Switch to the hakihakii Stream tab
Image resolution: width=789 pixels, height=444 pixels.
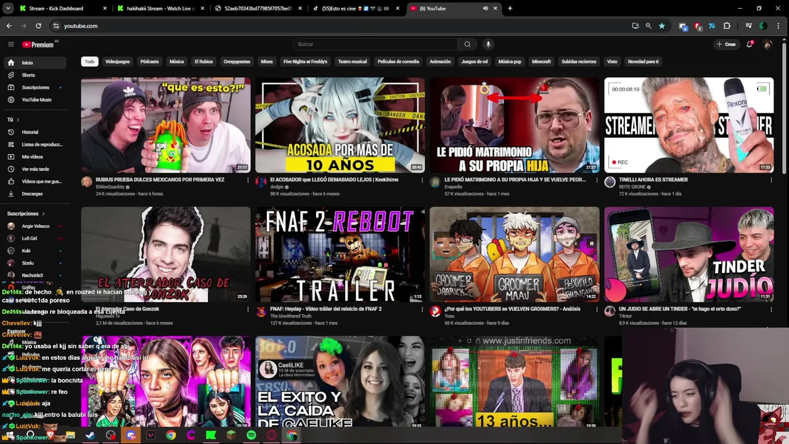(x=160, y=9)
